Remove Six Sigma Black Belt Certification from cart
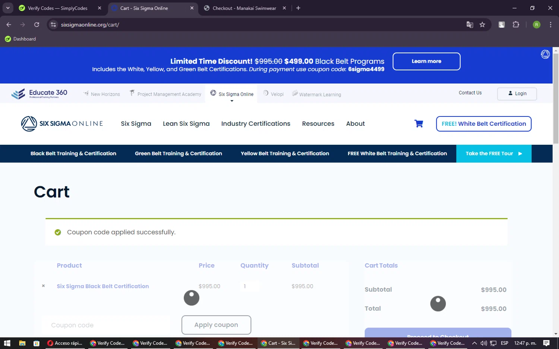559x349 pixels. point(43,286)
